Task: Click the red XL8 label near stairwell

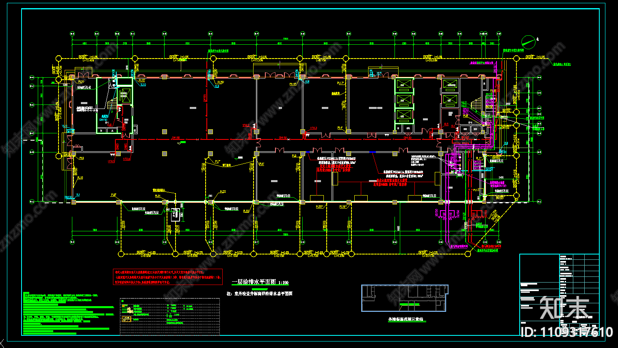Action: tap(110, 125)
